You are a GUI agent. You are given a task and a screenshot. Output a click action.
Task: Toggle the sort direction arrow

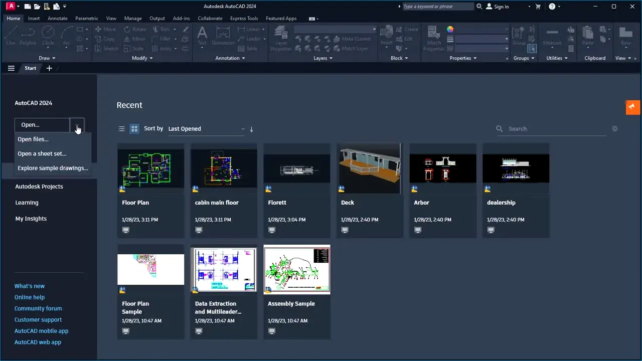pos(251,129)
